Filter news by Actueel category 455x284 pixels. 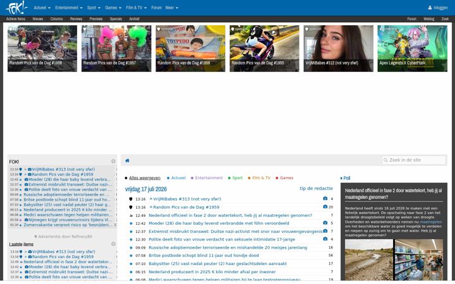coord(178,178)
